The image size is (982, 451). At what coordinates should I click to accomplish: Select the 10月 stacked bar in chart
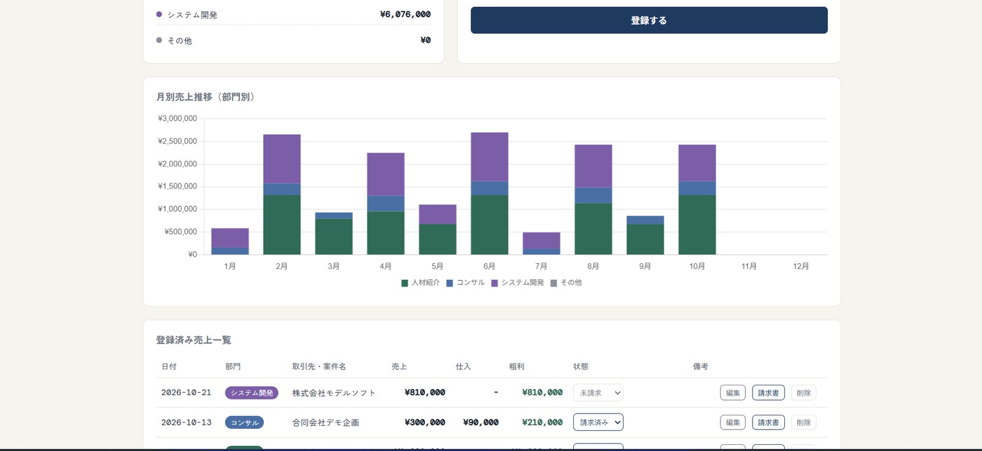pyautogui.click(x=697, y=199)
